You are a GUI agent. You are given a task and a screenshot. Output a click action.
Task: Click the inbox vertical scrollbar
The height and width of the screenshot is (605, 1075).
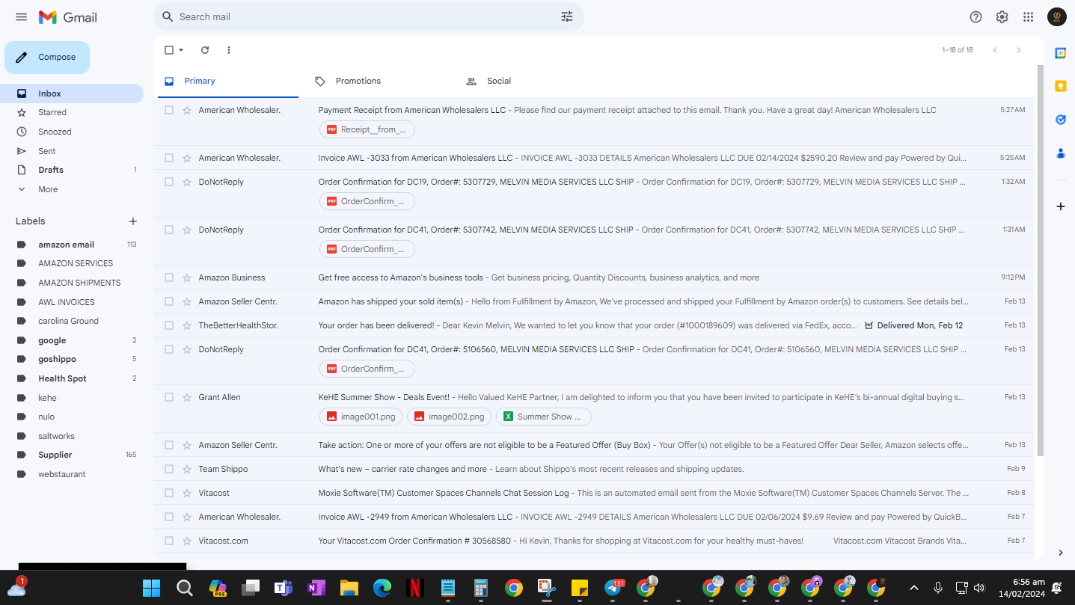click(1040, 262)
